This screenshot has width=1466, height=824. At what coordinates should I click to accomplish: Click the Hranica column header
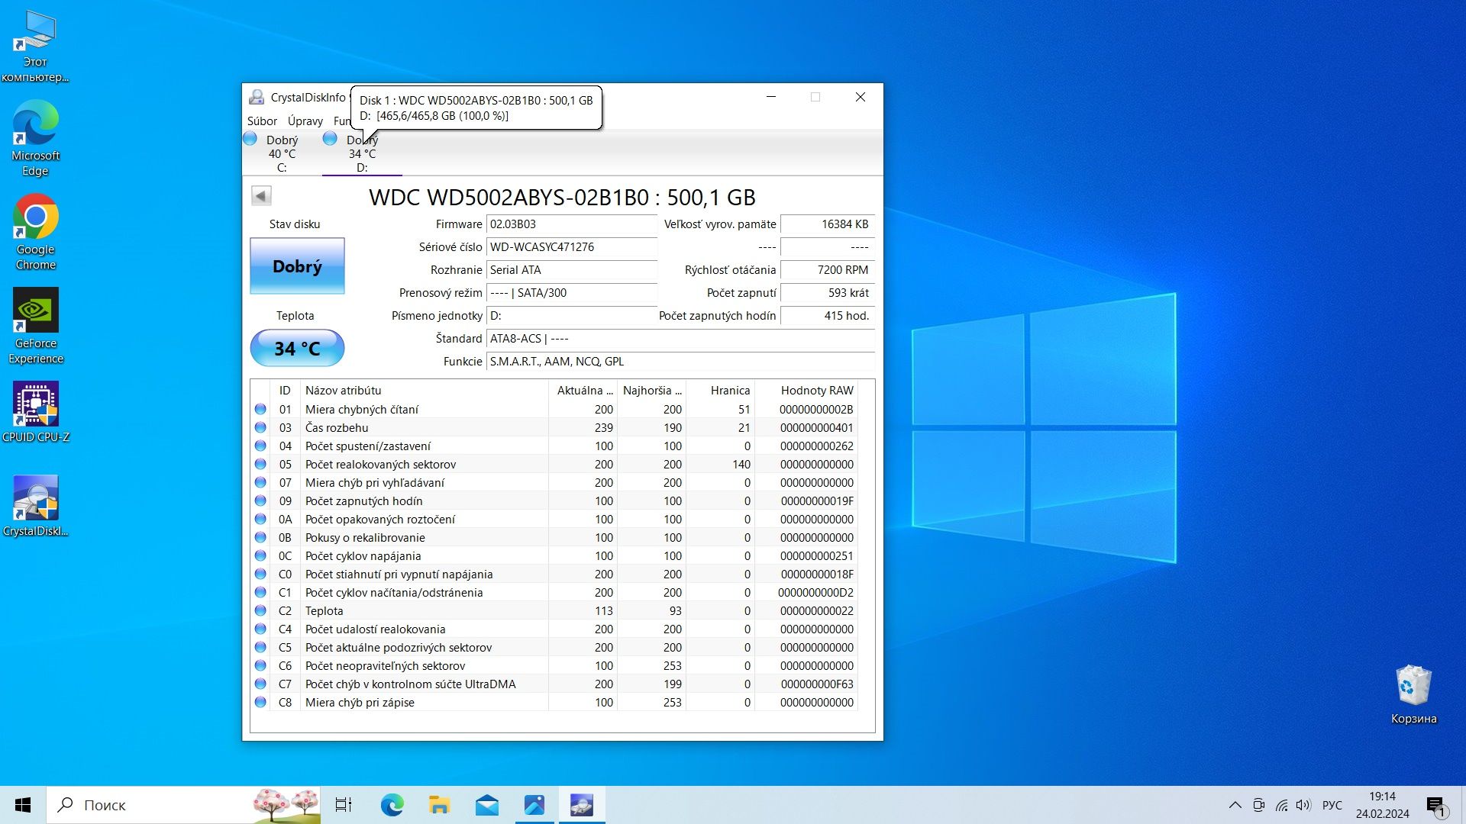pyautogui.click(x=720, y=390)
